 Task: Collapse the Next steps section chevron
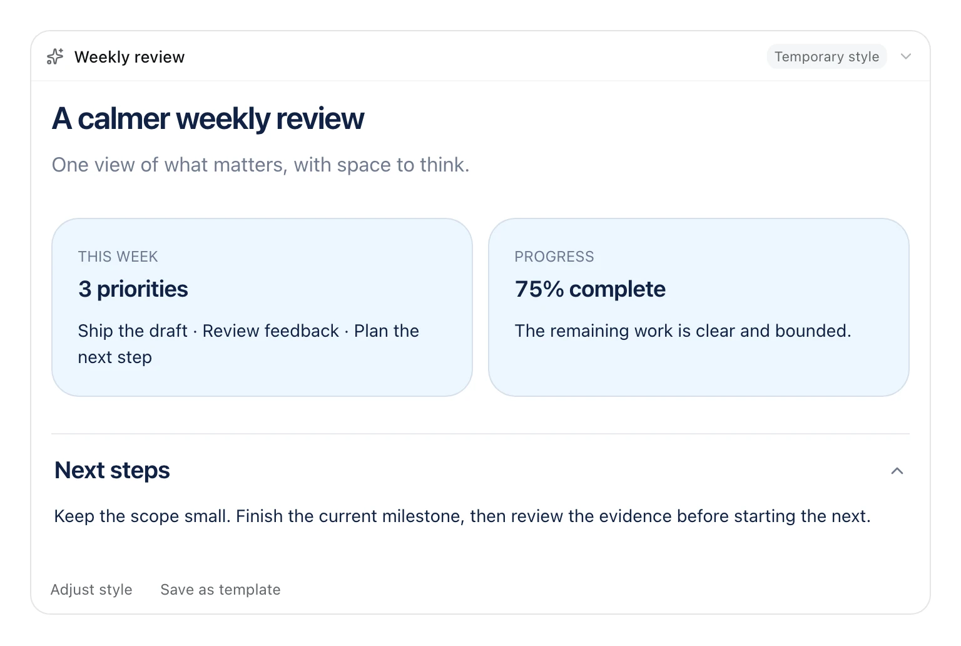coord(897,471)
